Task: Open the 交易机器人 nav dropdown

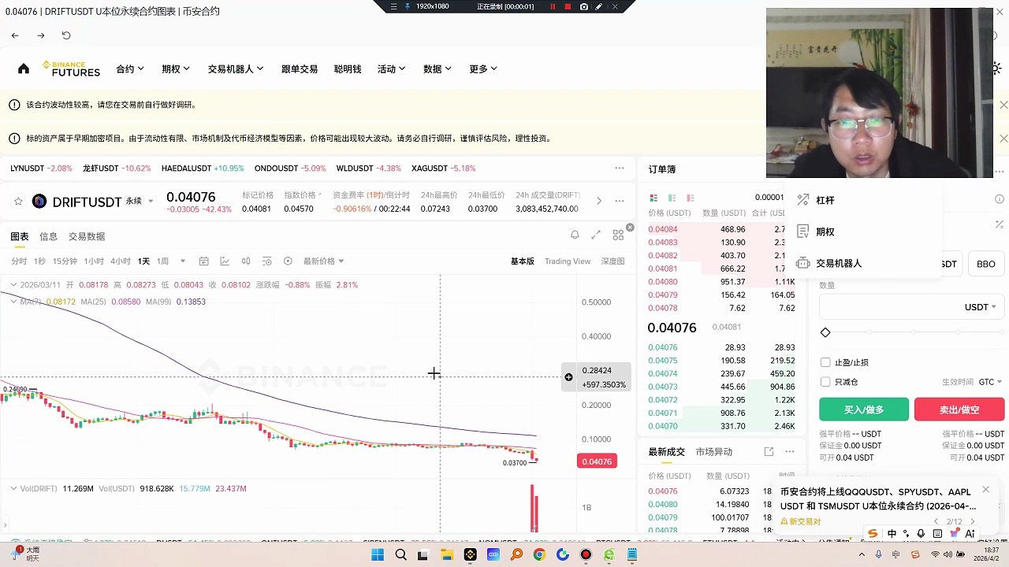Action: [x=236, y=69]
